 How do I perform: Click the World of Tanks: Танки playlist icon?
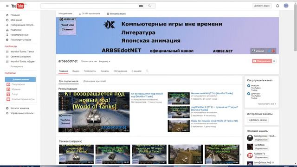[x=7, y=51]
